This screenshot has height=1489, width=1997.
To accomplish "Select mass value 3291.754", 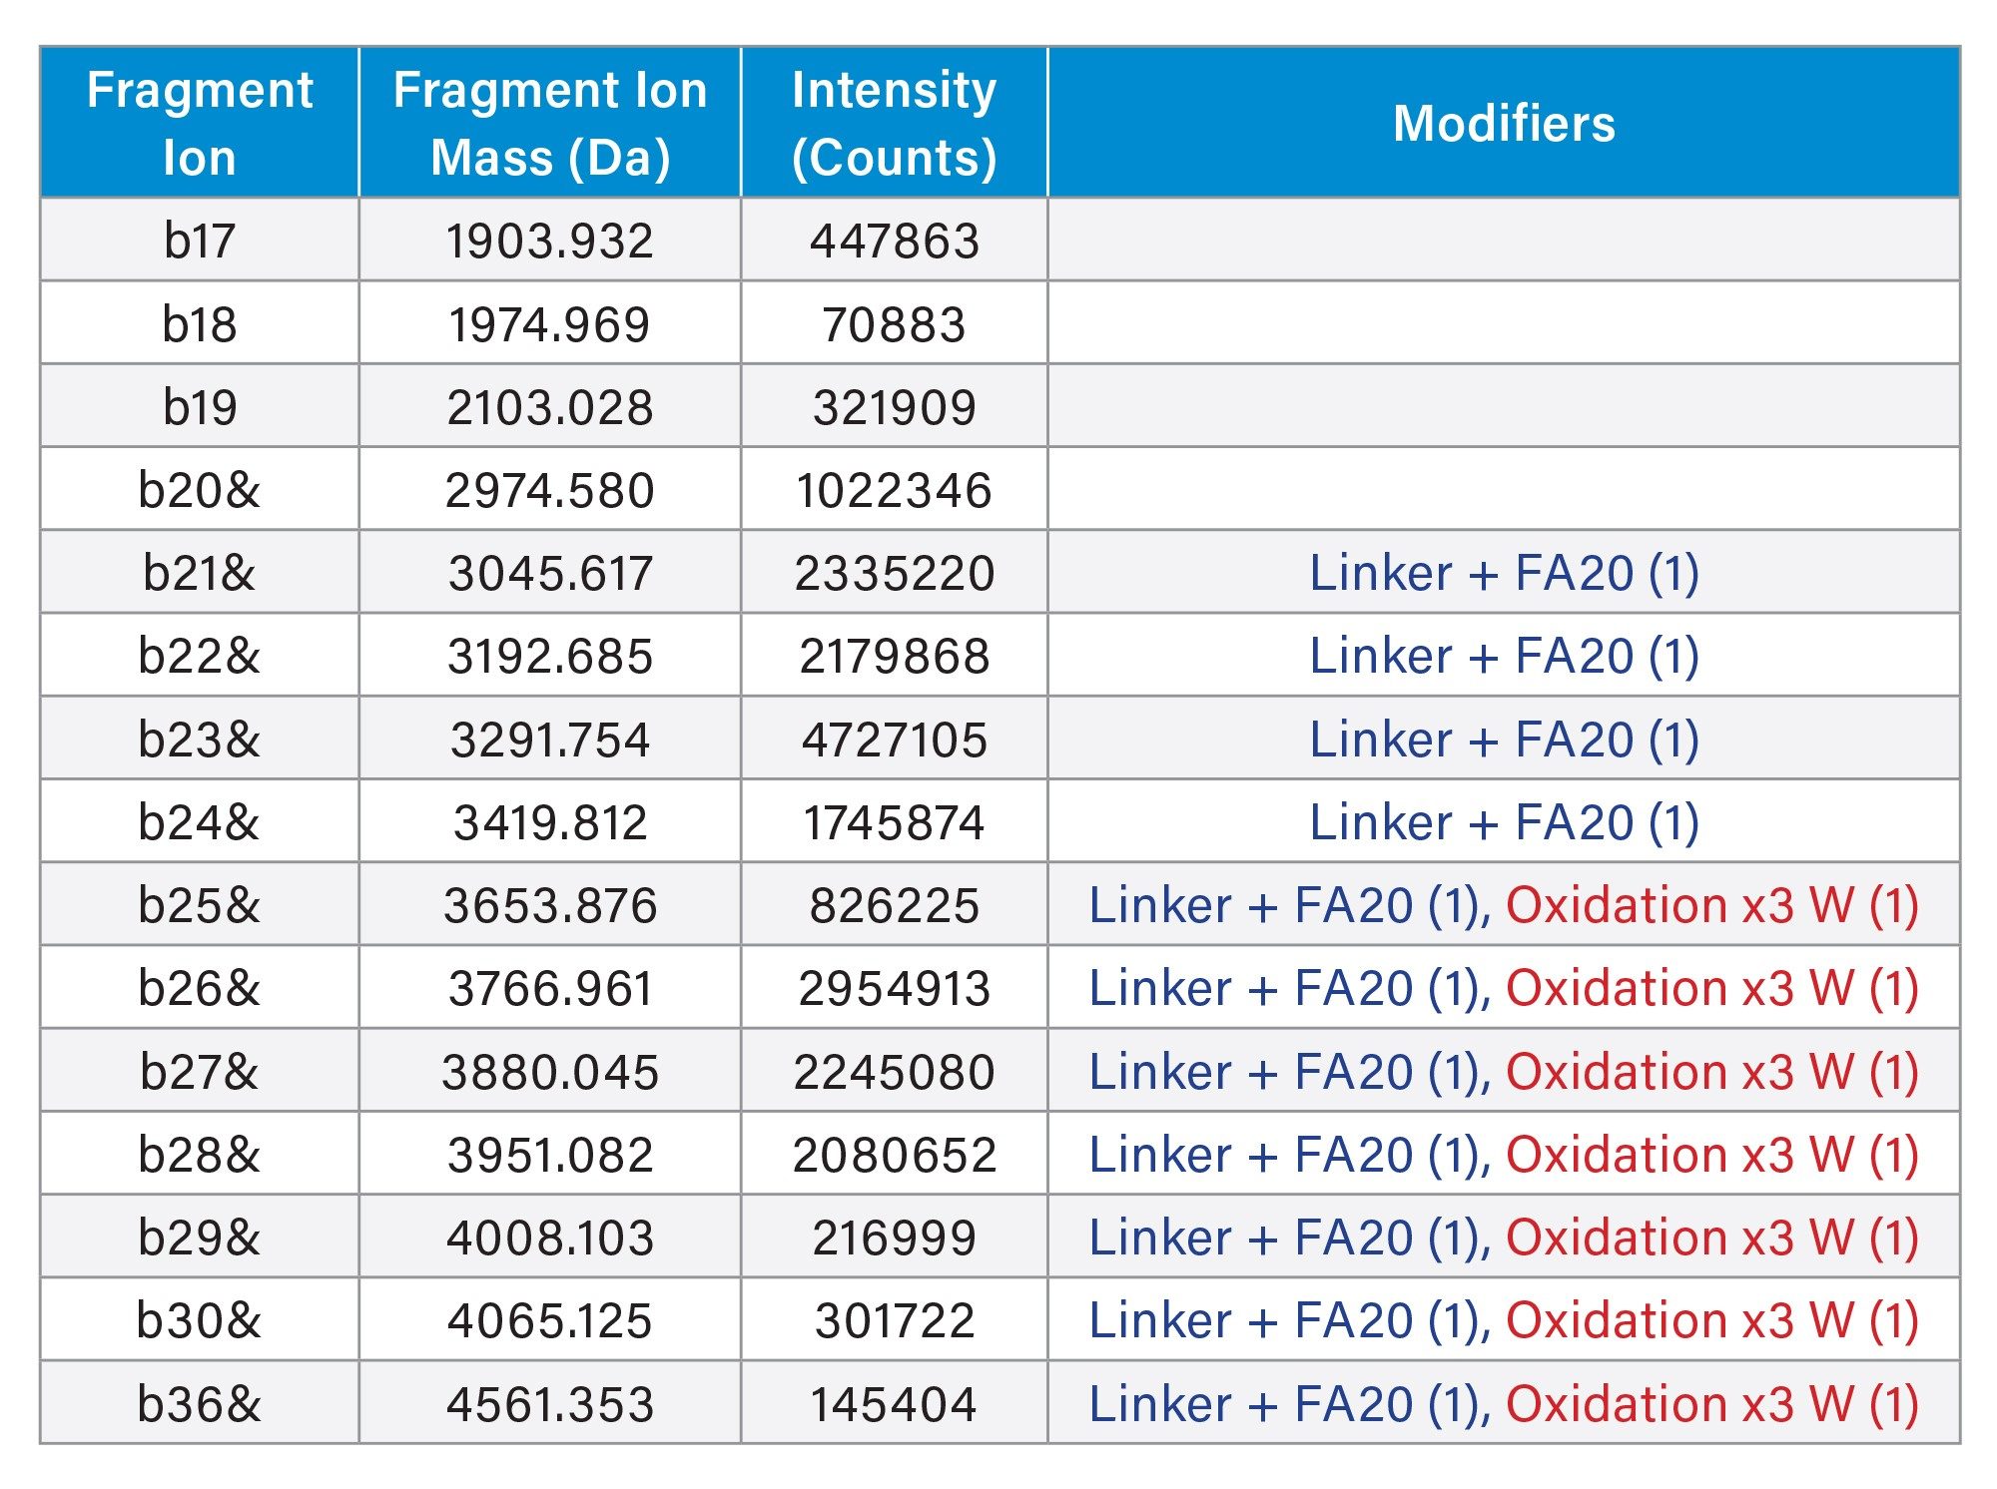I will [550, 741].
